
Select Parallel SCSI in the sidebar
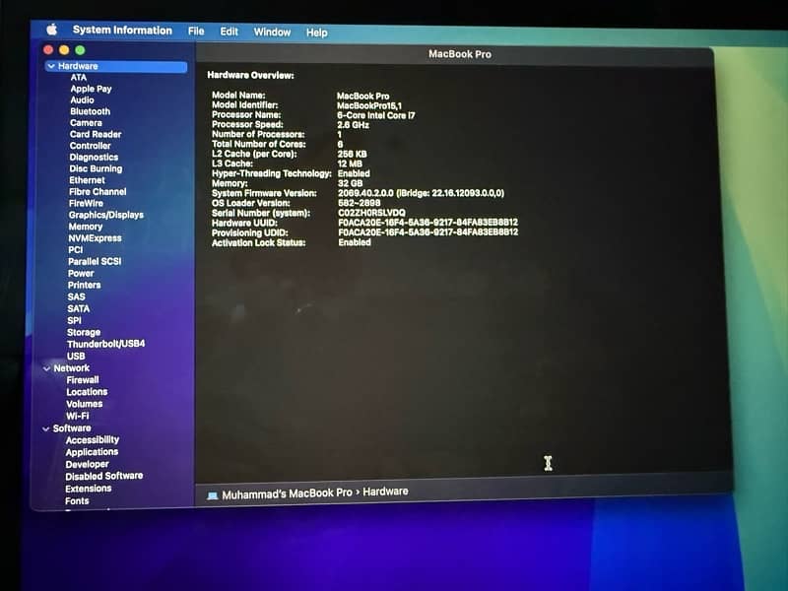(x=95, y=262)
